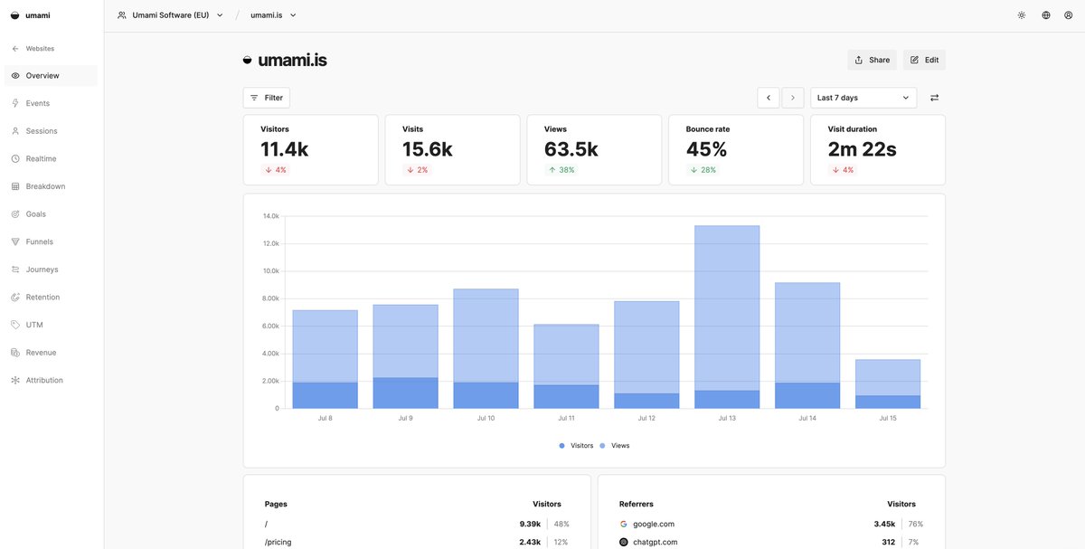
Task: Open user profile icon
Action: pyautogui.click(x=1069, y=15)
